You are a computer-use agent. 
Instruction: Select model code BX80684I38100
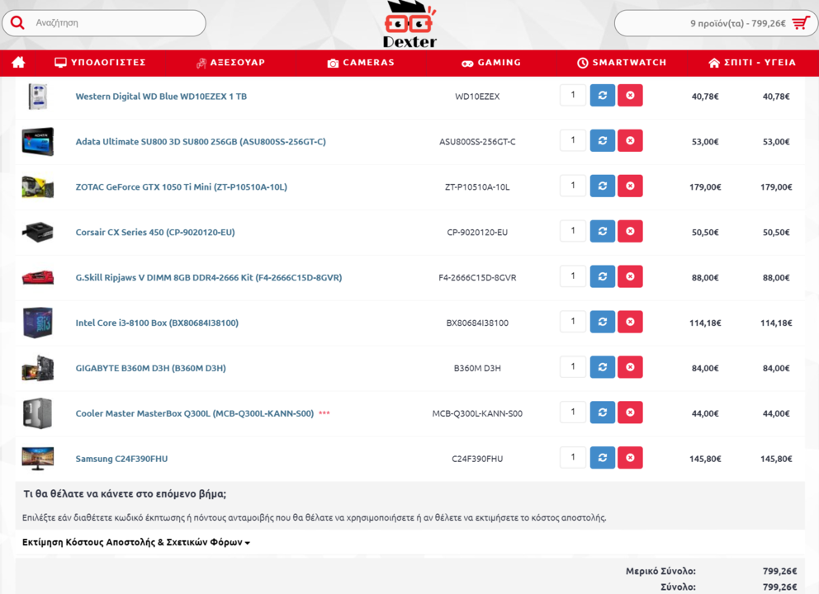click(477, 323)
